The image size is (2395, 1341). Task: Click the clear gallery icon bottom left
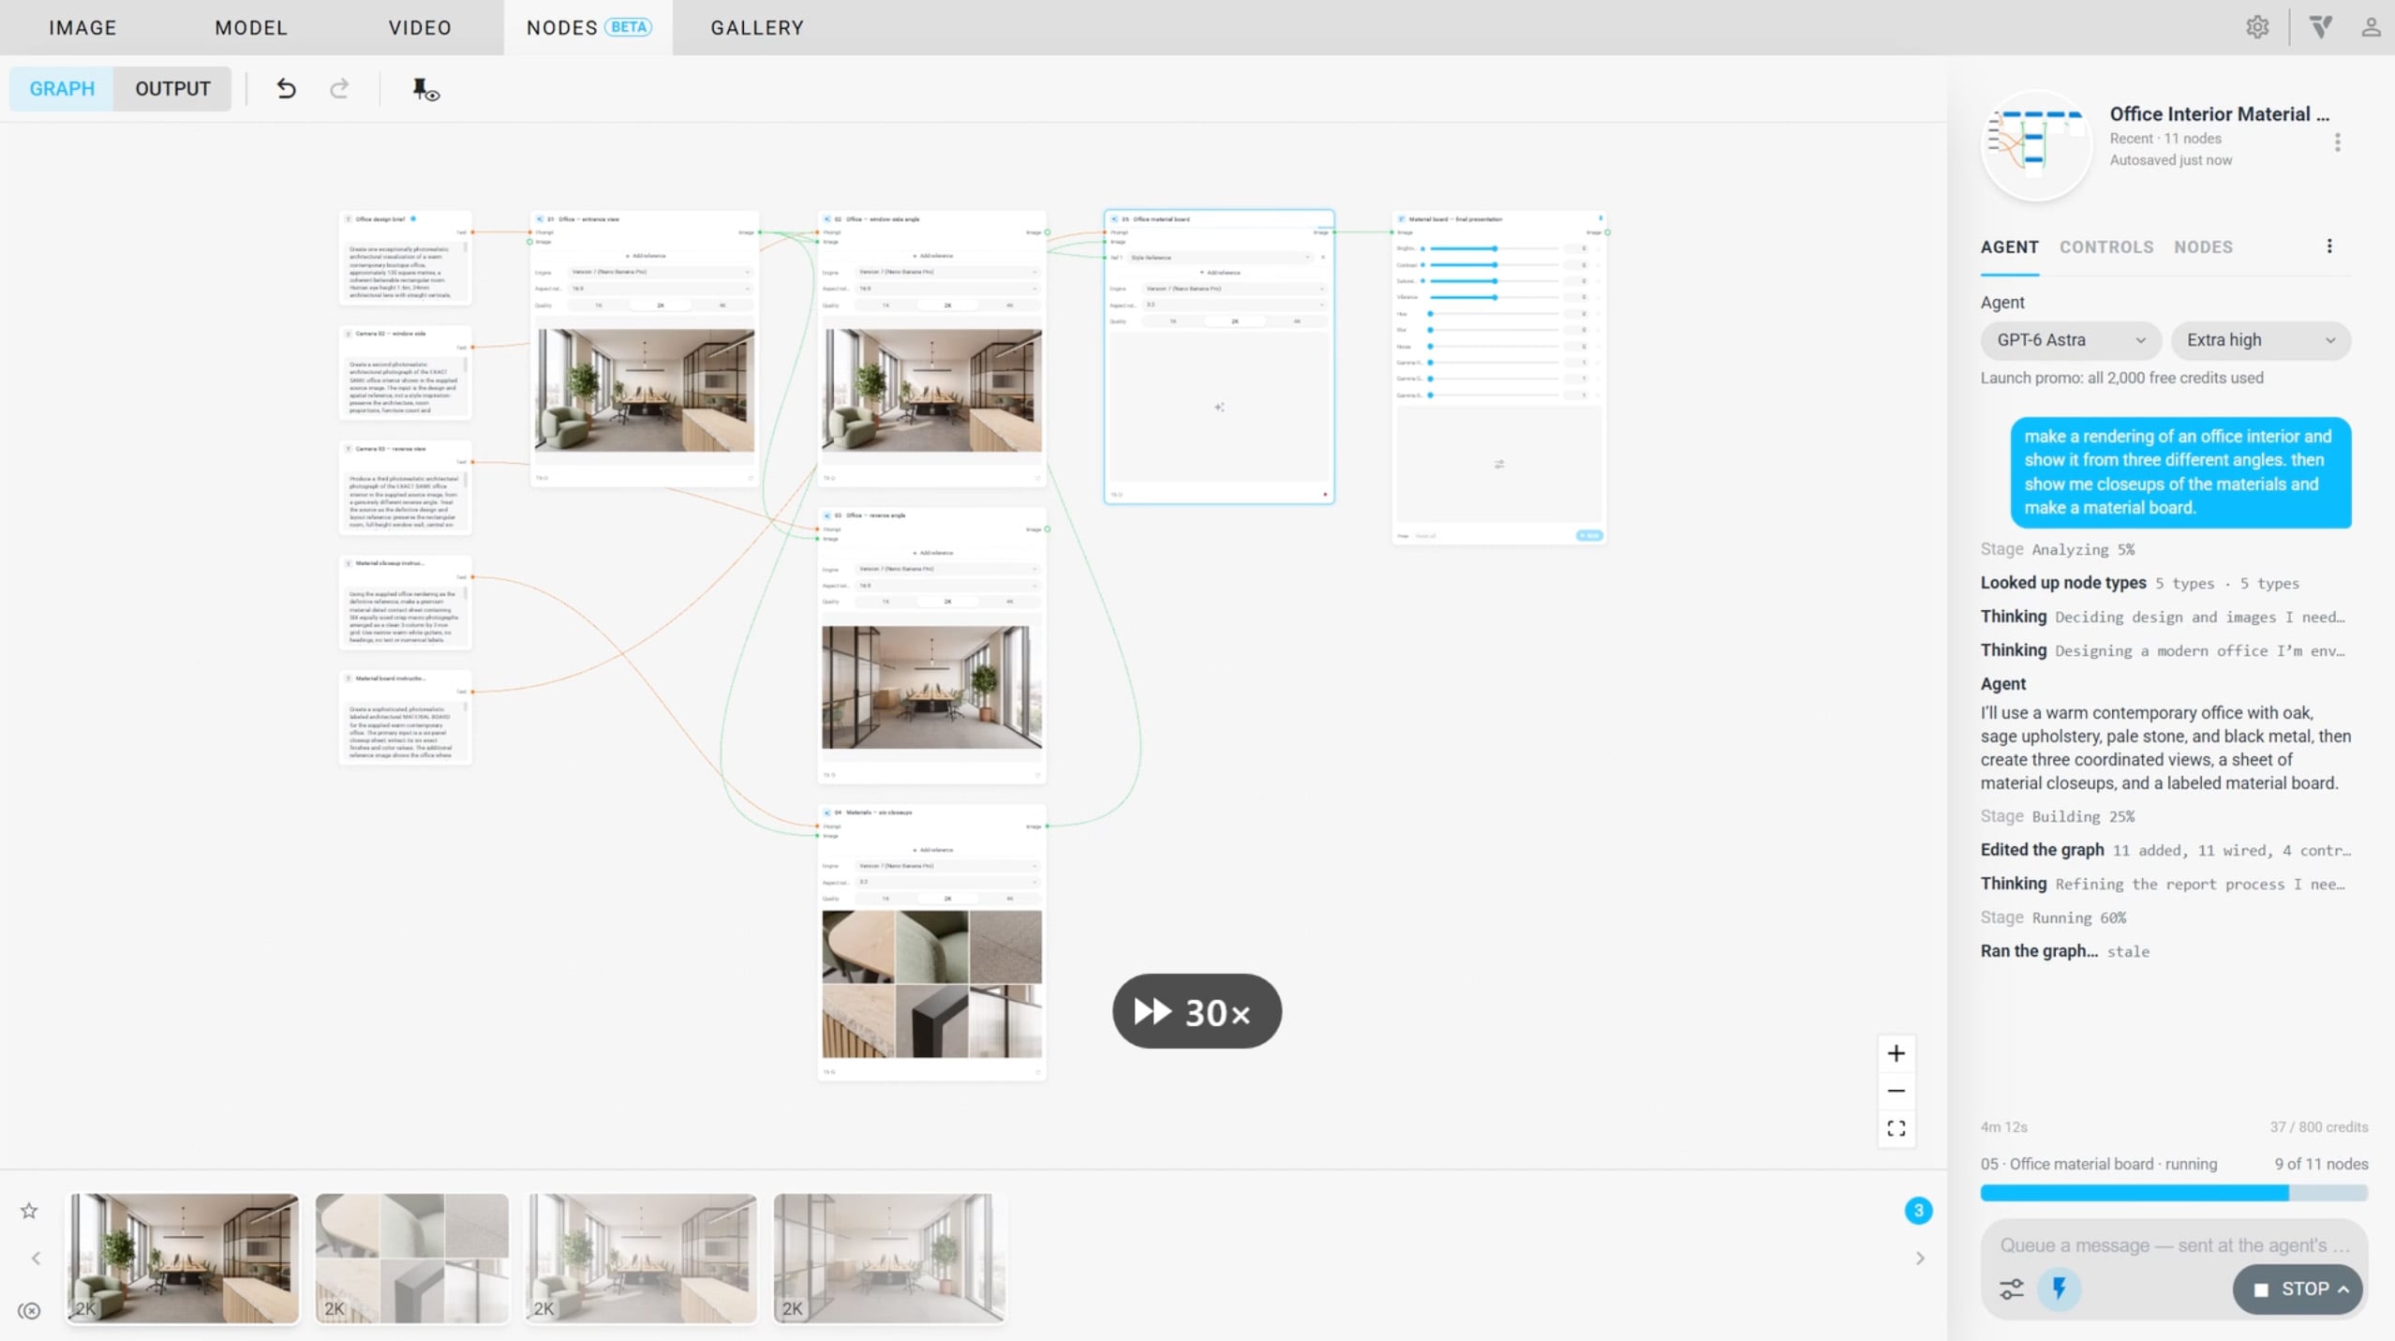[29, 1310]
